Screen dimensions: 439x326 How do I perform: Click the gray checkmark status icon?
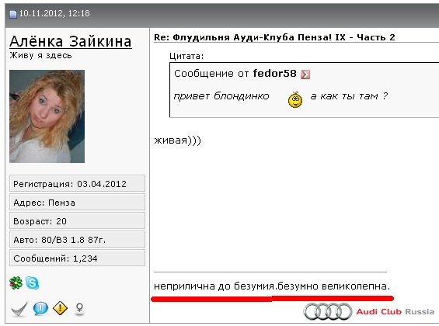point(19,309)
